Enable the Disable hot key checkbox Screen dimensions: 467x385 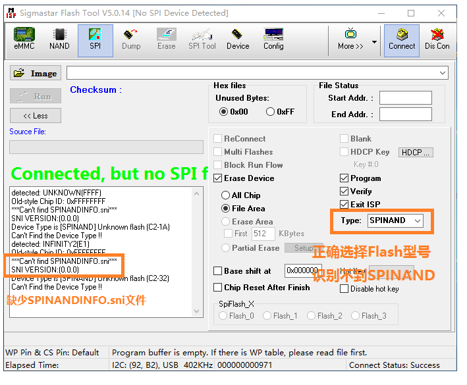(x=344, y=289)
